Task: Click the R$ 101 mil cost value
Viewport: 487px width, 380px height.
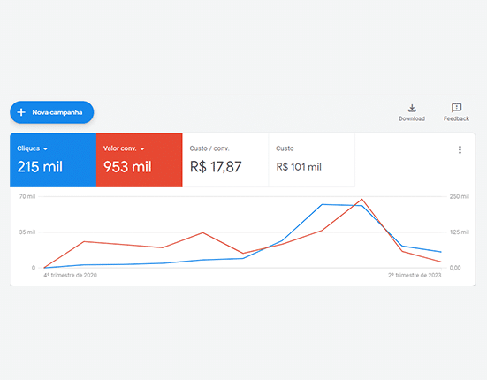Action: [x=299, y=167]
